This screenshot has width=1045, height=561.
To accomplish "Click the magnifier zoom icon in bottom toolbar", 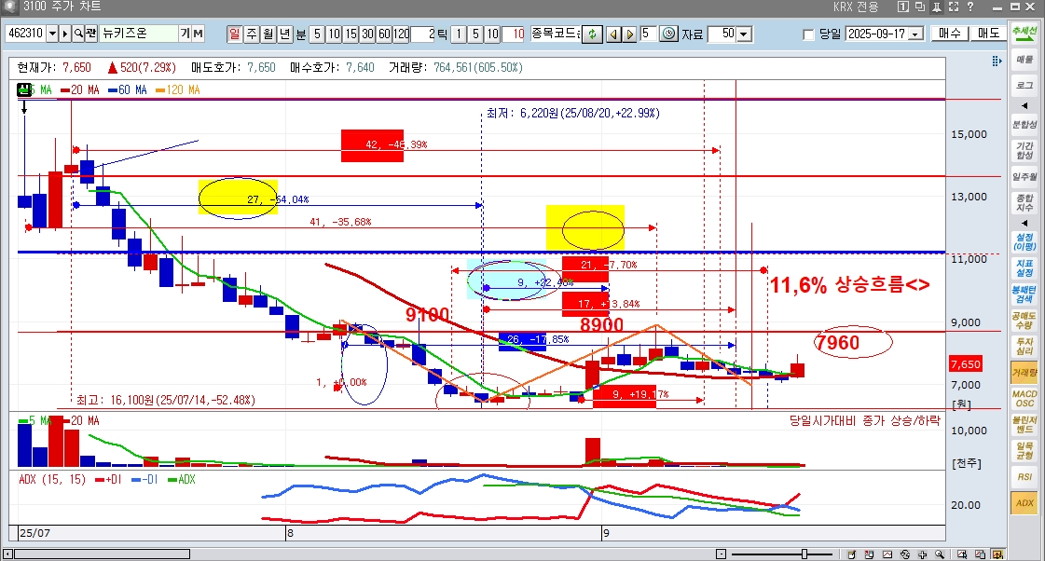I will (940, 554).
